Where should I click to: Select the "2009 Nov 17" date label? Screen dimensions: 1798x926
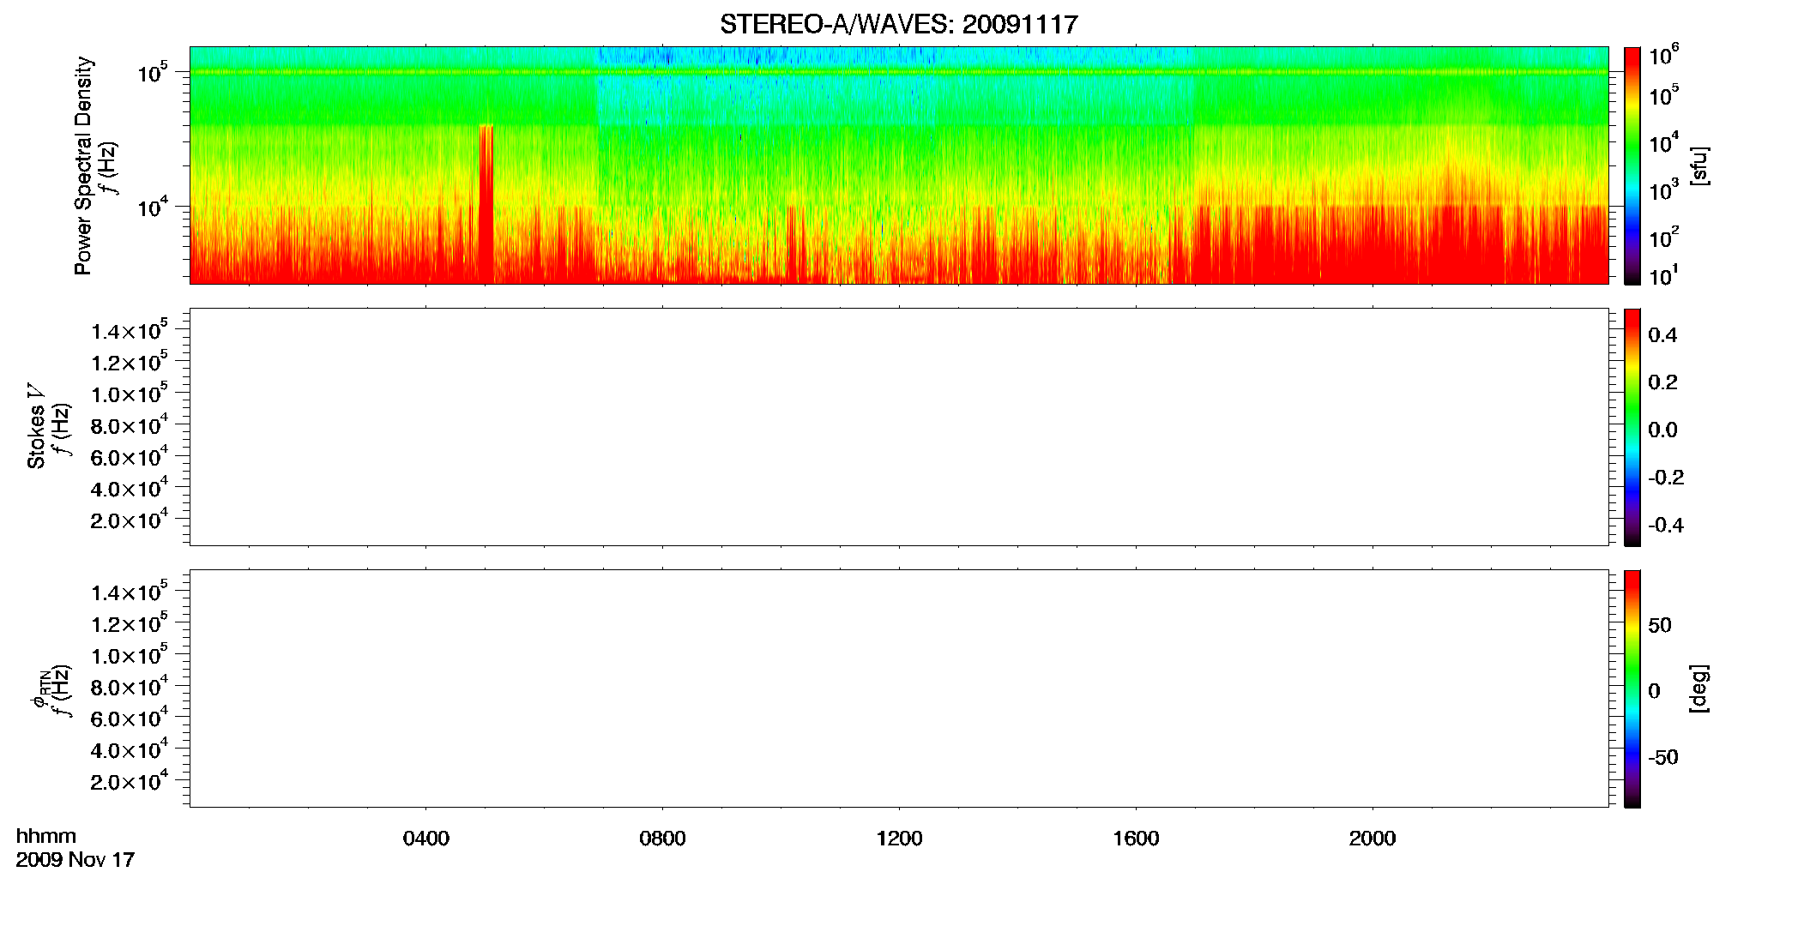(75, 860)
